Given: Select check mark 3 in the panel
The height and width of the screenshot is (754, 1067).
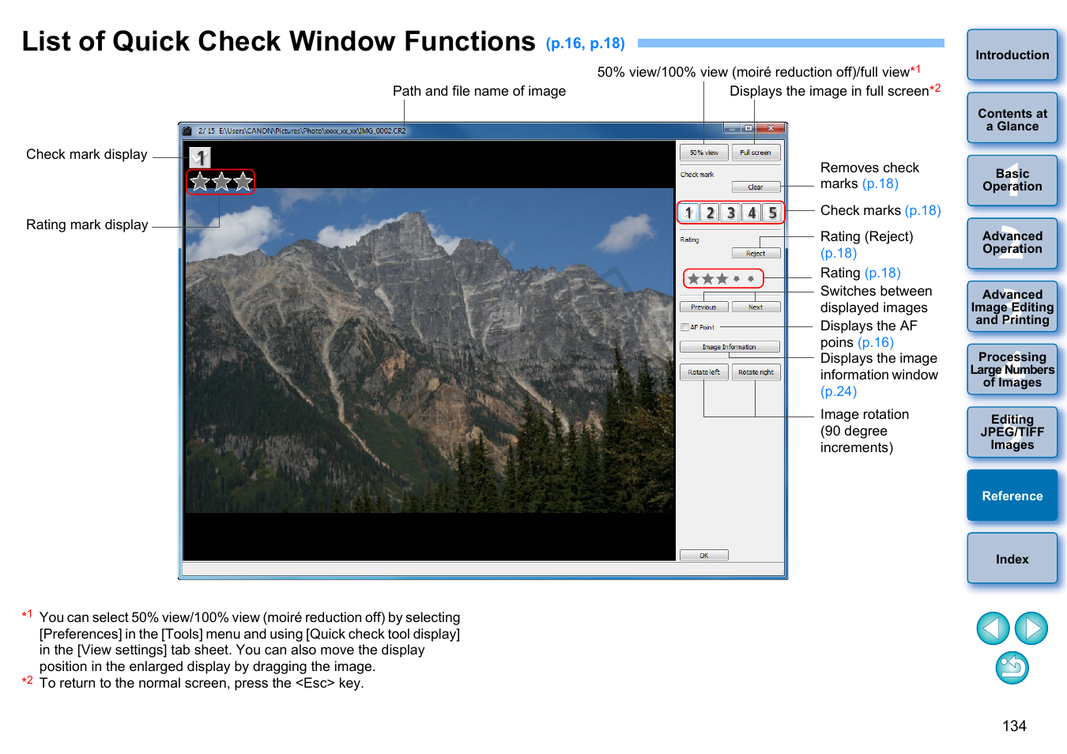Looking at the screenshot, I should click(731, 213).
